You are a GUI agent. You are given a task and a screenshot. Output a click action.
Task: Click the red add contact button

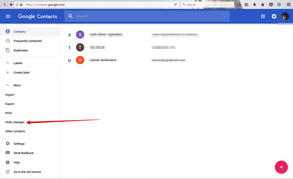tap(281, 167)
